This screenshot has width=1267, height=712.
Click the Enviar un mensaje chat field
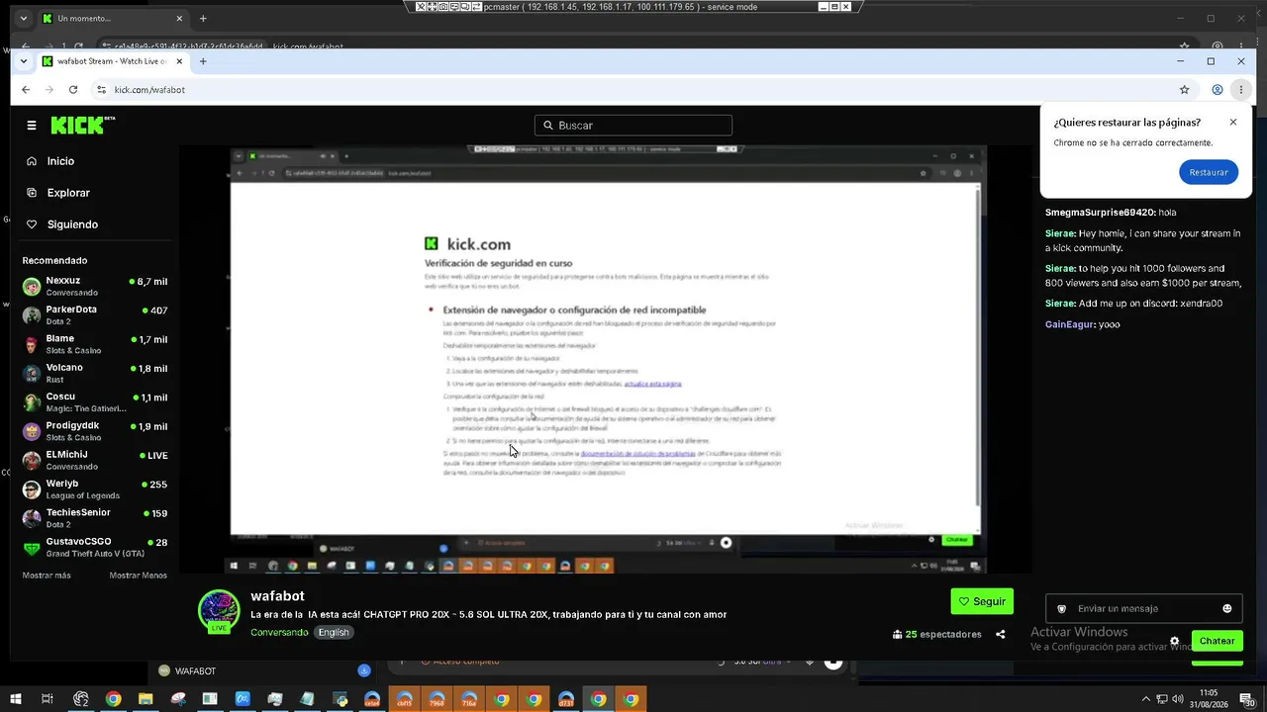point(1143,608)
